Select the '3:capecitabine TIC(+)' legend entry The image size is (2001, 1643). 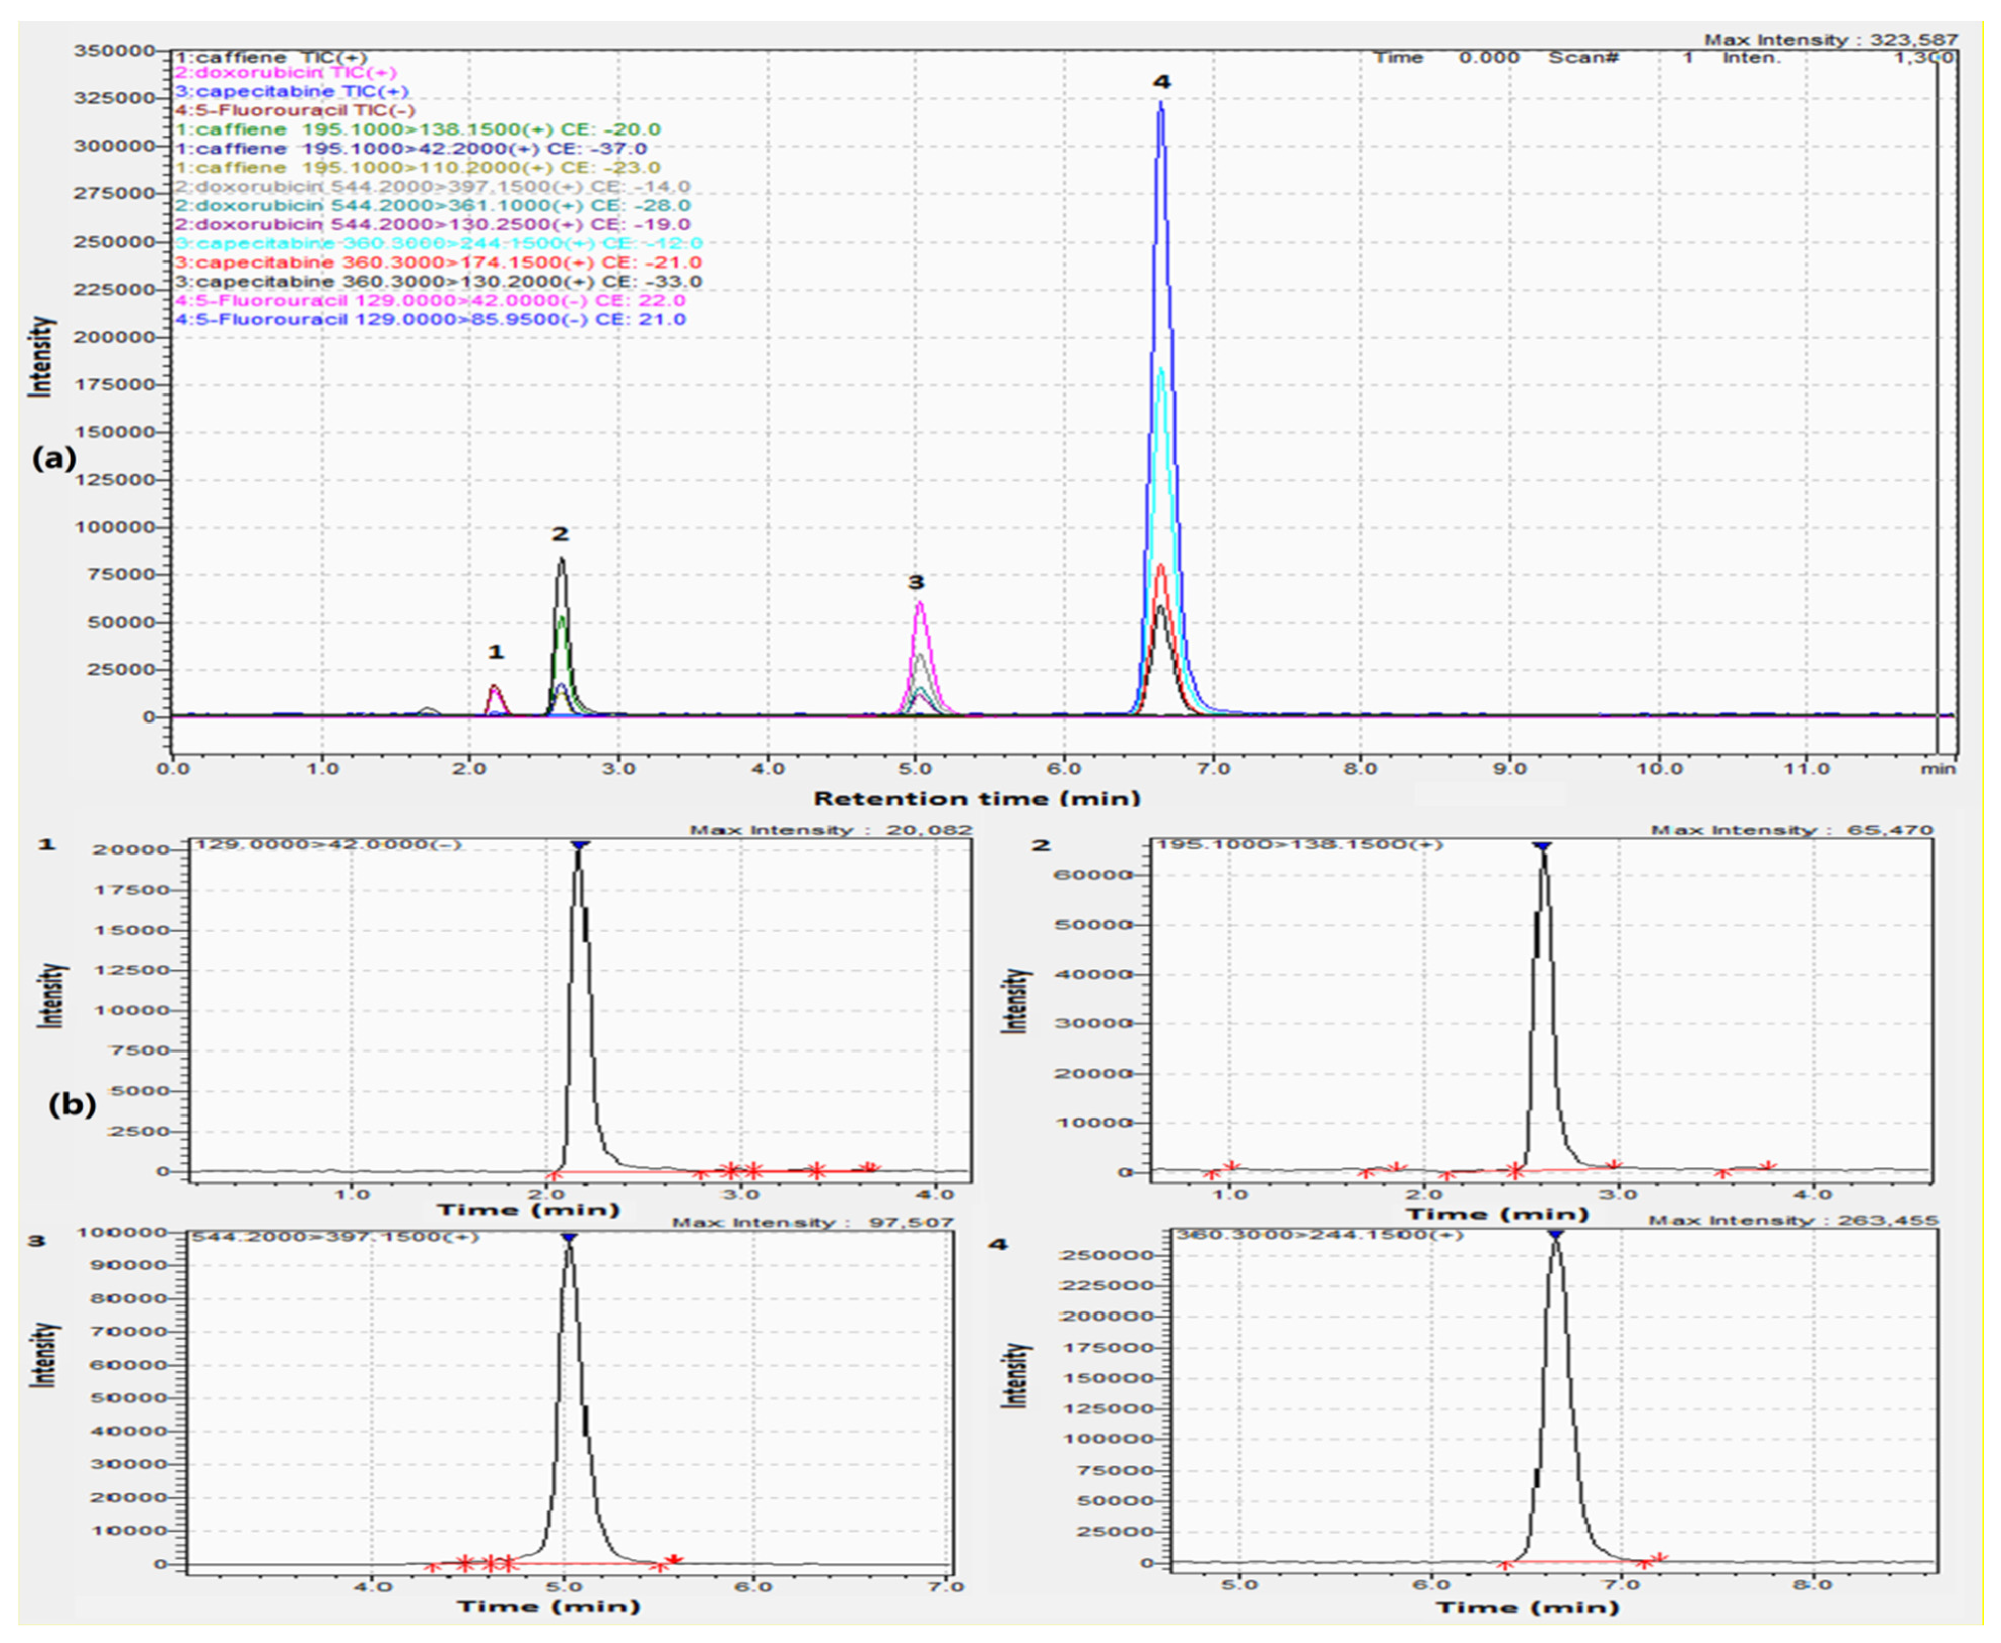tap(292, 92)
